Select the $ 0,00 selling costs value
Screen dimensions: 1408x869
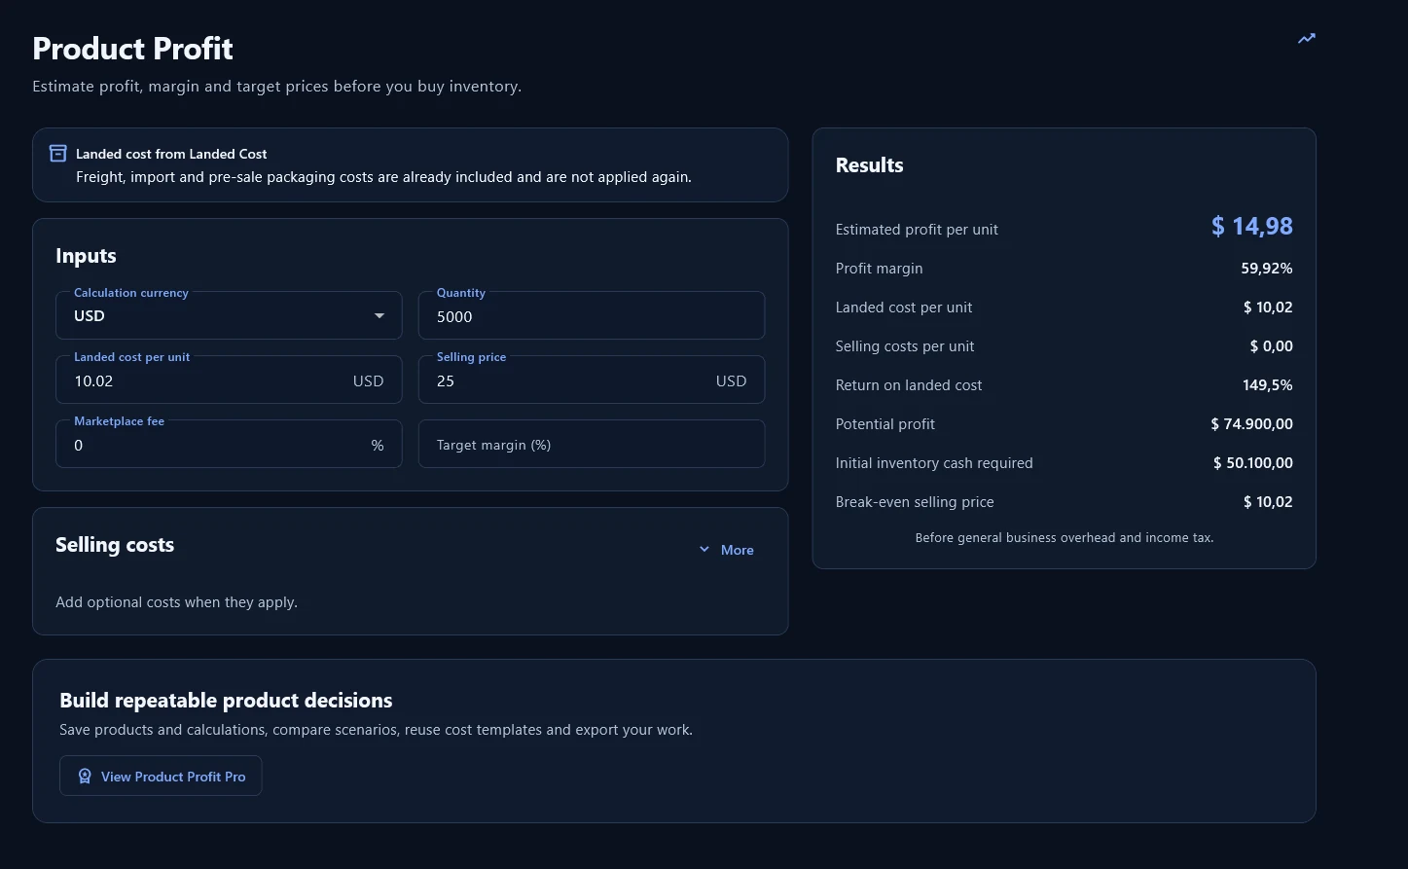tap(1272, 346)
